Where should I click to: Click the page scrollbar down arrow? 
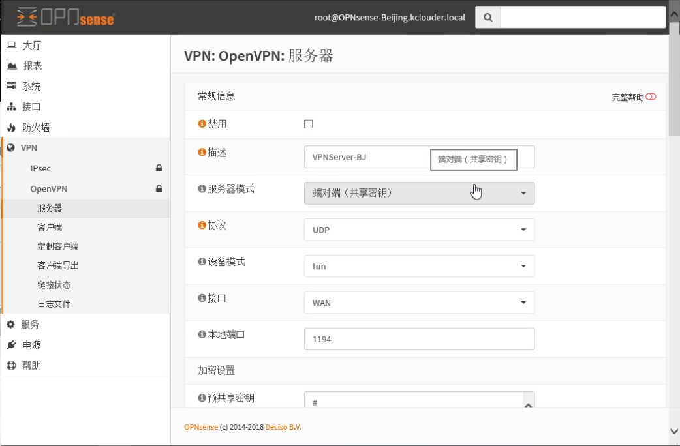(674, 431)
